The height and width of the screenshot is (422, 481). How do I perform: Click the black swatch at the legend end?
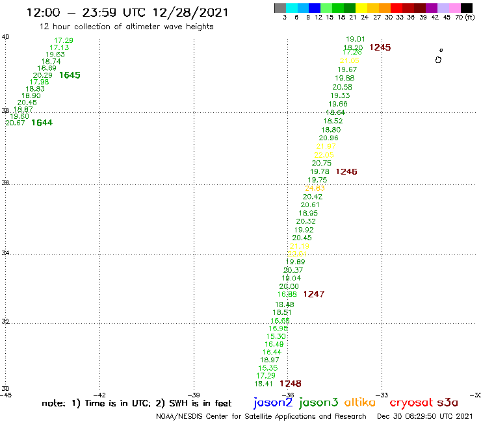pyautogui.click(x=466, y=8)
